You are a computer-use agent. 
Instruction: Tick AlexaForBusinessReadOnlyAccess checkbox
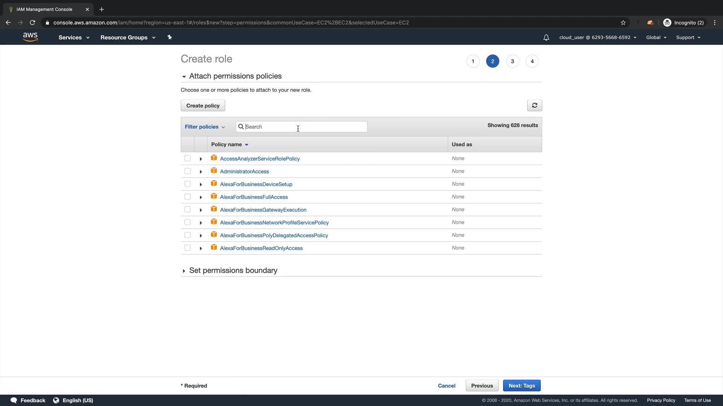pyautogui.click(x=188, y=248)
